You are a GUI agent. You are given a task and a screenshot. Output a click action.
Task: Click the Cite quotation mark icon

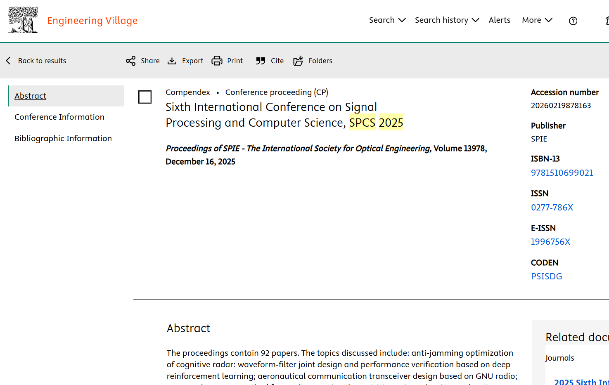tap(261, 61)
